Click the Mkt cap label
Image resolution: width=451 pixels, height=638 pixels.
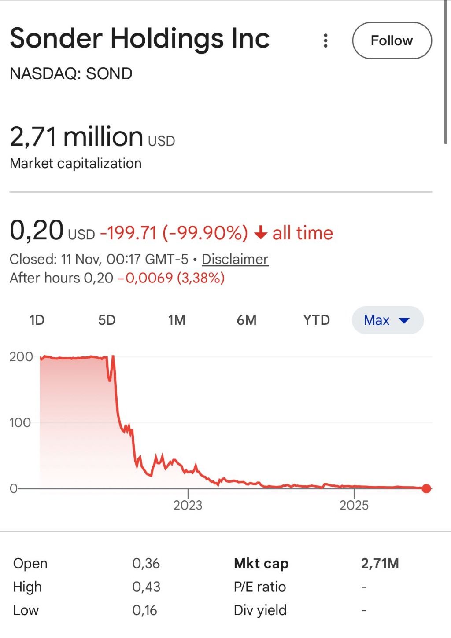point(261,563)
